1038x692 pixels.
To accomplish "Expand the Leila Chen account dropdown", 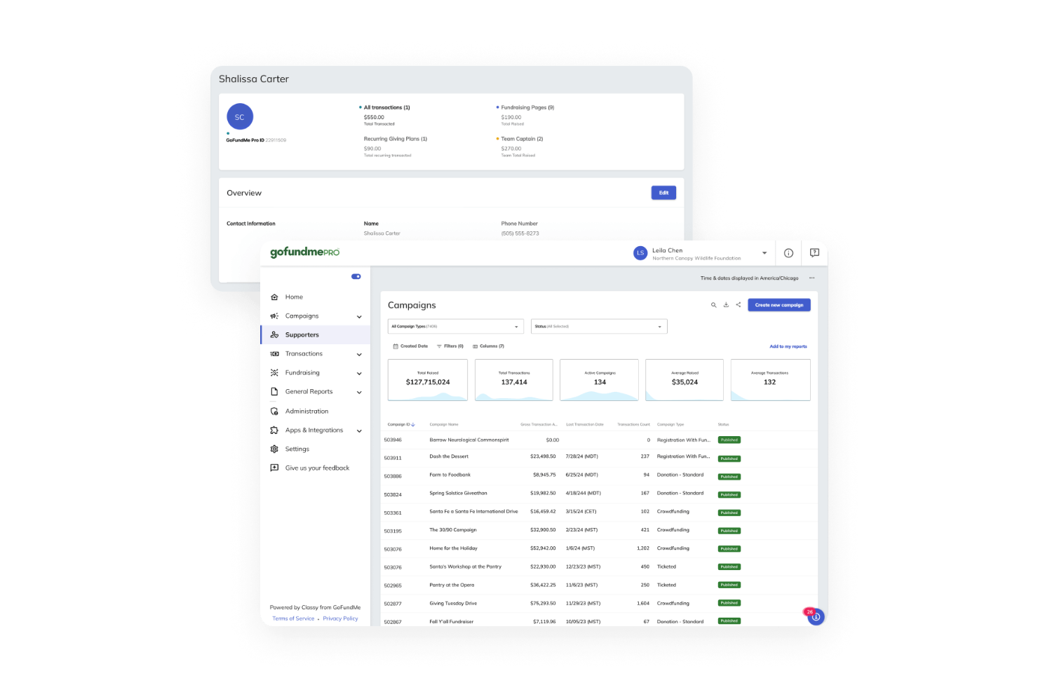I will coord(764,253).
